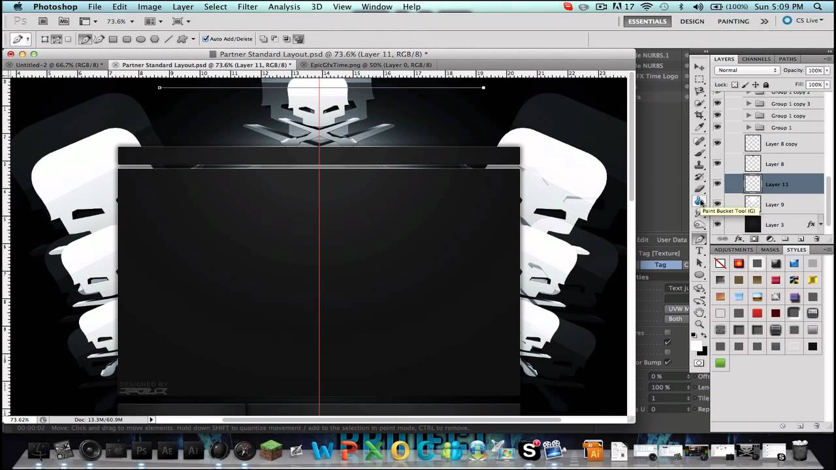Click Design workspace button
The height and width of the screenshot is (470, 836).
[x=692, y=21]
